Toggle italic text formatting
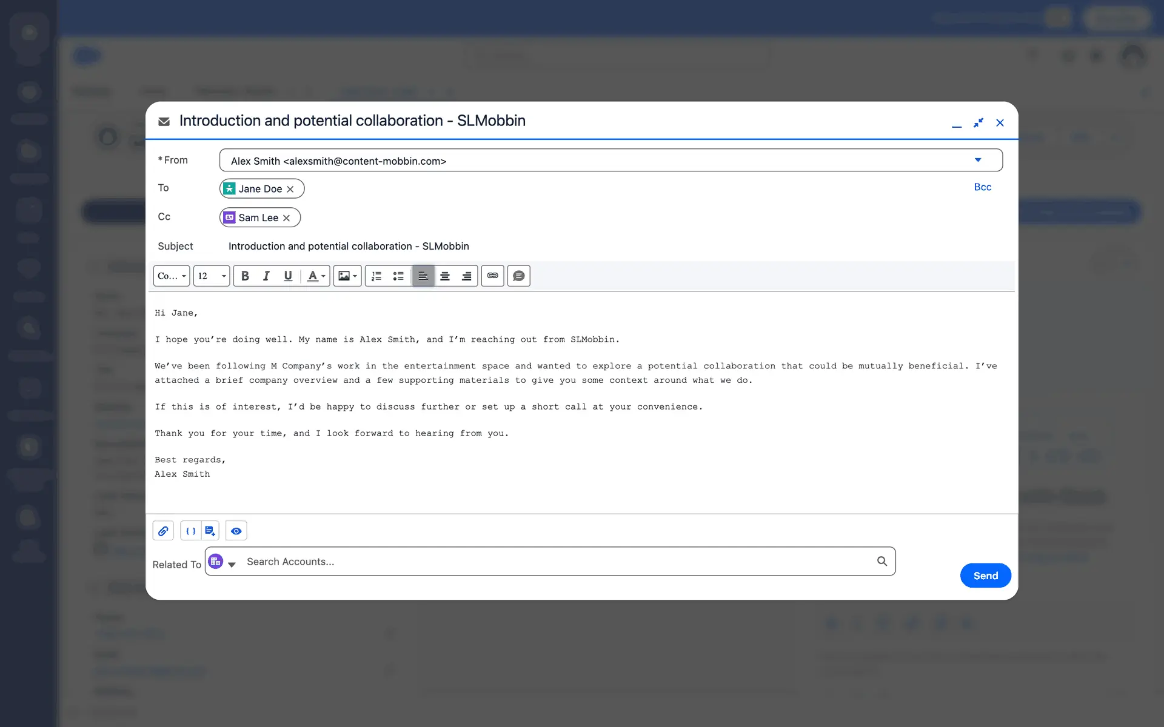Viewport: 1164px width, 727px height. point(266,276)
